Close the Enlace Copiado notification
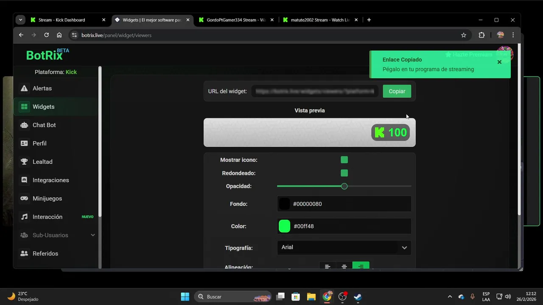 coord(499,62)
